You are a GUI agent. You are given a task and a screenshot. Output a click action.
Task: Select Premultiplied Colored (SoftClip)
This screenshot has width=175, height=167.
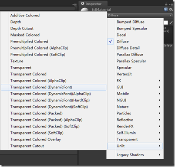coord(54,54)
